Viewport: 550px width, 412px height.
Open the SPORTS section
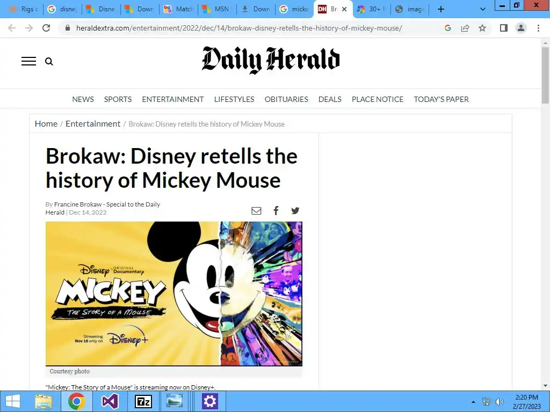pyautogui.click(x=118, y=99)
